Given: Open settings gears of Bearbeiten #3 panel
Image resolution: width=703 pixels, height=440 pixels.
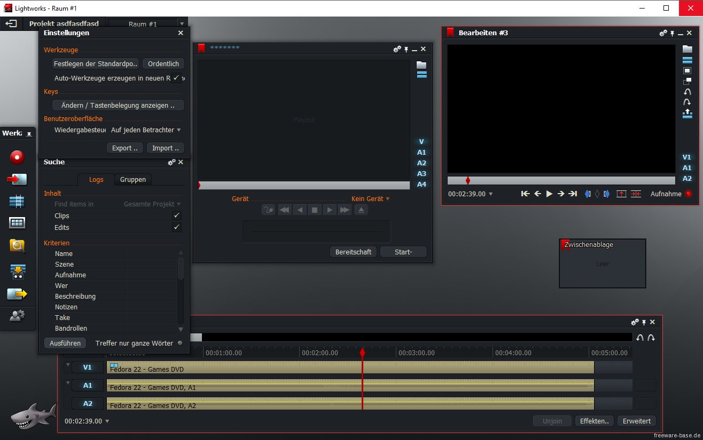Looking at the screenshot, I should tap(663, 33).
